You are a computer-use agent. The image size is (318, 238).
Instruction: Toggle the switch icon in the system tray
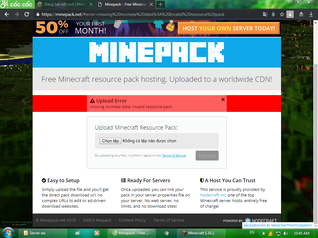[262, 233]
